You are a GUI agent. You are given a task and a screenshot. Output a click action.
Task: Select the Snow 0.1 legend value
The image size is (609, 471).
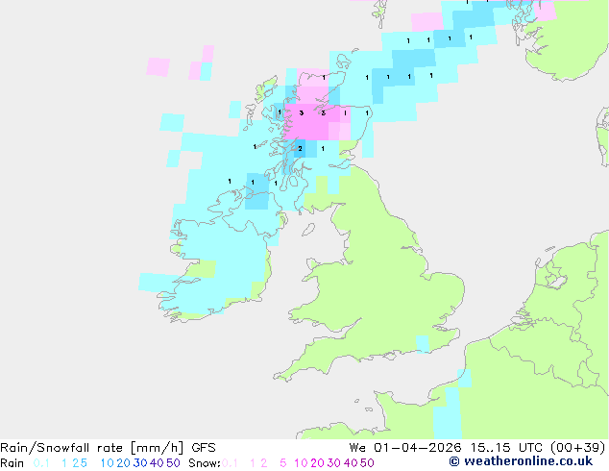[x=230, y=463]
